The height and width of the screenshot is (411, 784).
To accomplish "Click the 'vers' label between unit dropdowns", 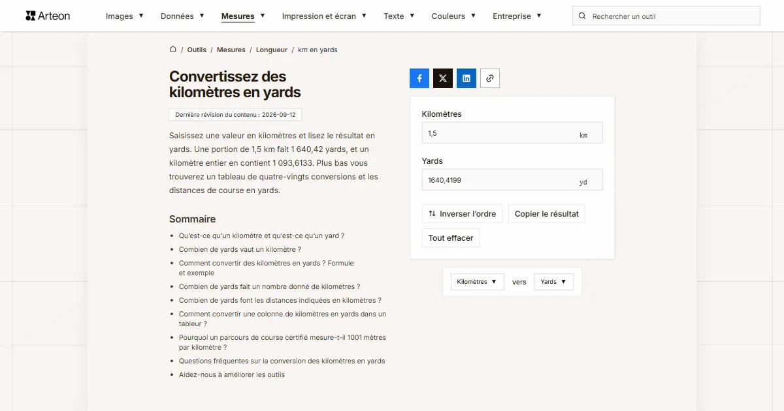I will tap(519, 282).
